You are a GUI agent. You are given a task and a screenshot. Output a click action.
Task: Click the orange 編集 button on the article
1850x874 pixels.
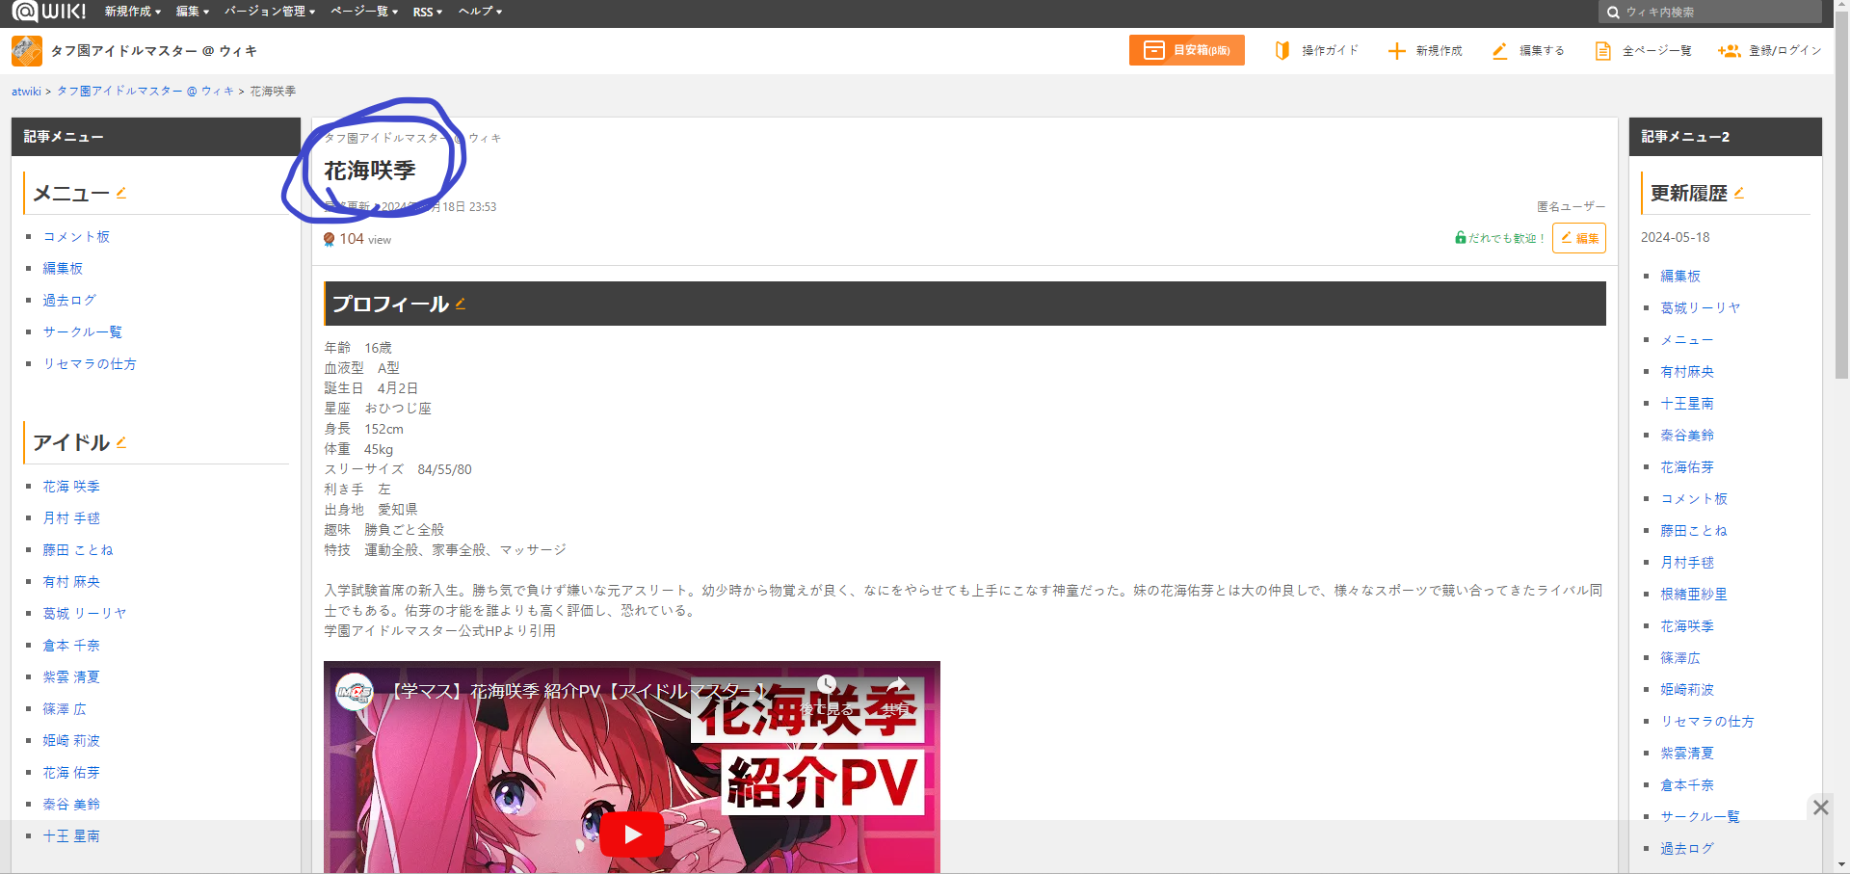click(1579, 238)
